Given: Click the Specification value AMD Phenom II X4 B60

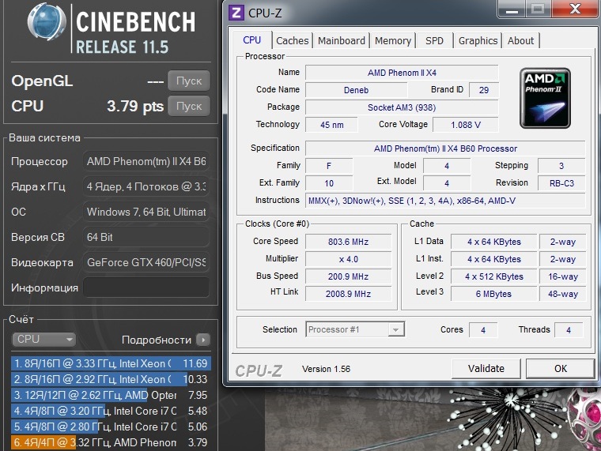Looking at the screenshot, I should point(445,148).
